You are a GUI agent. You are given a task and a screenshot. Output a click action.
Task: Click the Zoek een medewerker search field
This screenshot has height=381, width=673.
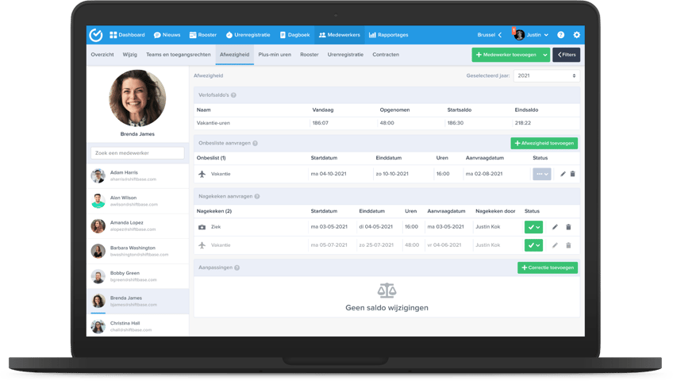click(137, 153)
